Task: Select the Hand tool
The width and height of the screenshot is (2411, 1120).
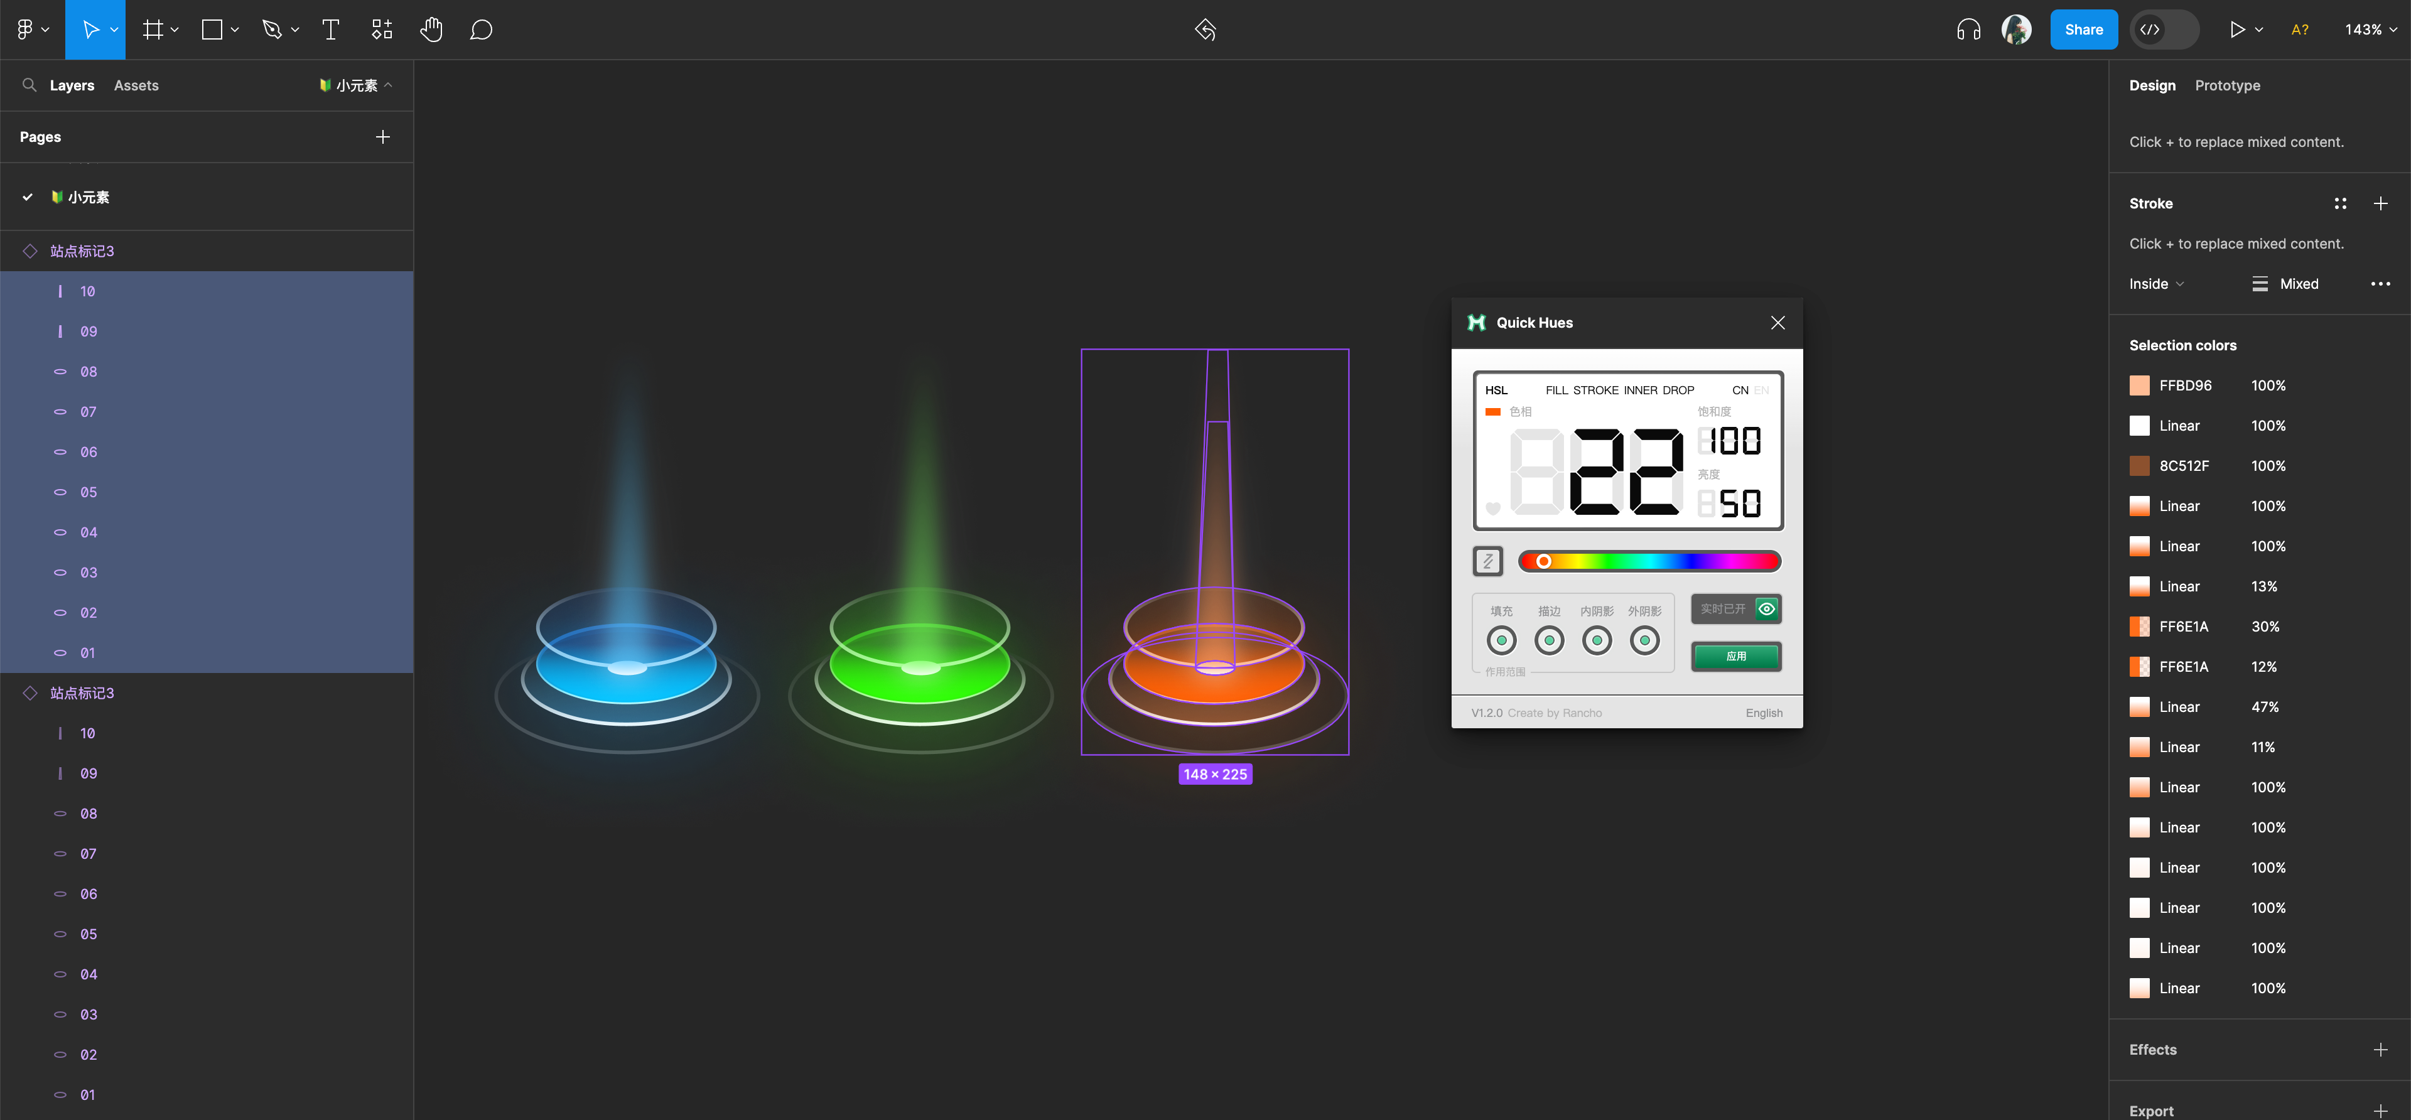Action: 431,30
